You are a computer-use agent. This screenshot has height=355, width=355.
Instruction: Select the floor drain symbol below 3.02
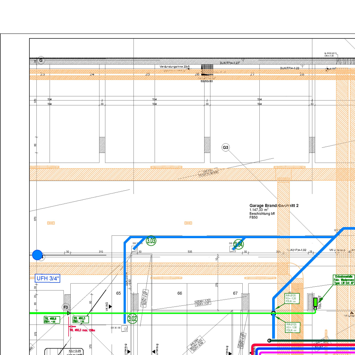pyautogui.click(x=124, y=329)
